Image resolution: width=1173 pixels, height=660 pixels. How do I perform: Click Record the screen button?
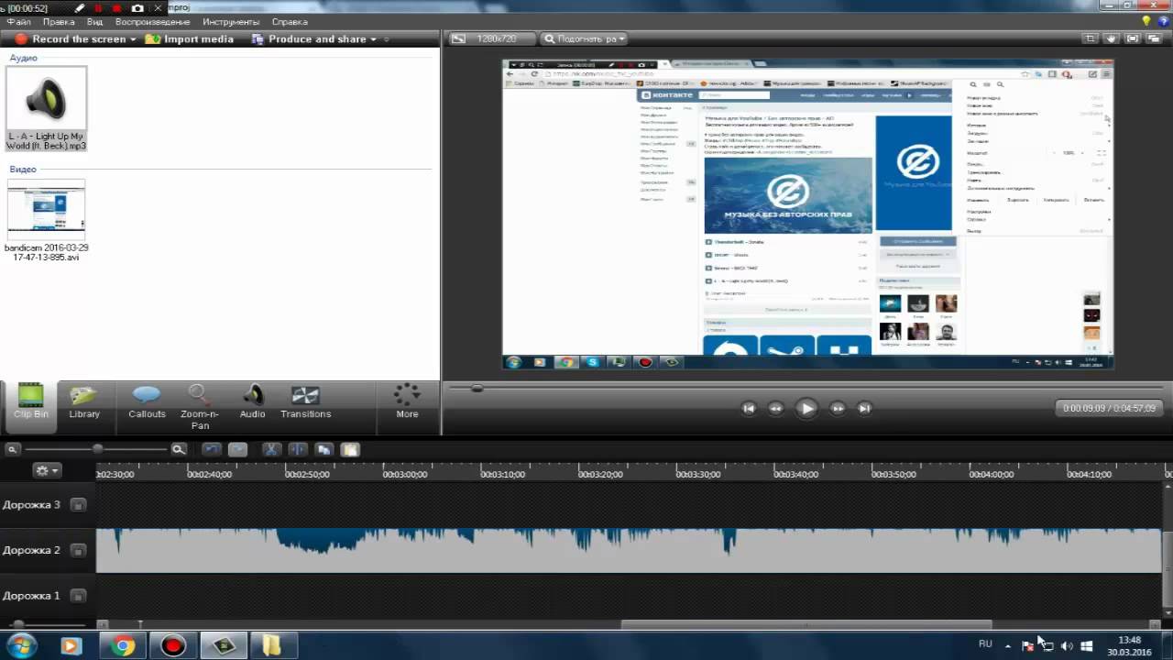[70, 39]
